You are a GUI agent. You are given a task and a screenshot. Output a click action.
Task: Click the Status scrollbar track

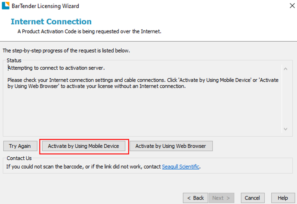pyautogui.click(x=286, y=100)
